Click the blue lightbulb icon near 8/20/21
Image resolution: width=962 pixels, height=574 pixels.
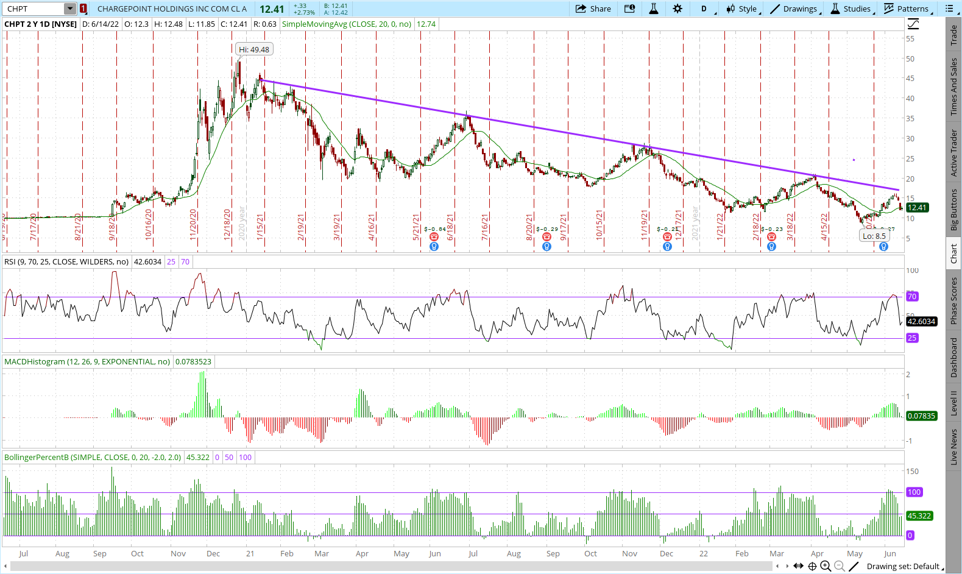coord(546,247)
